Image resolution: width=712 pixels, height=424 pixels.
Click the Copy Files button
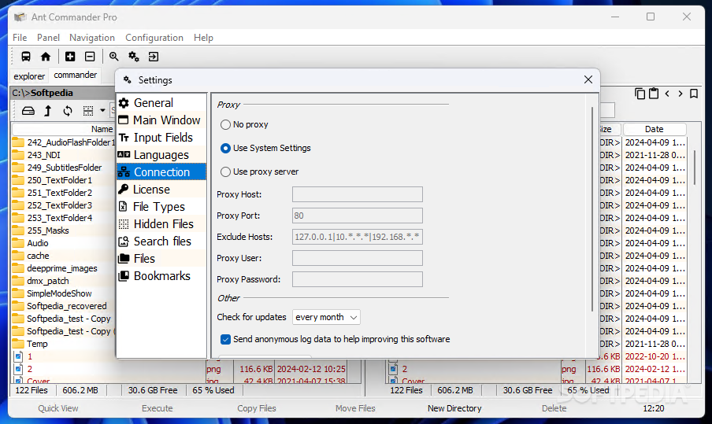coord(257,408)
